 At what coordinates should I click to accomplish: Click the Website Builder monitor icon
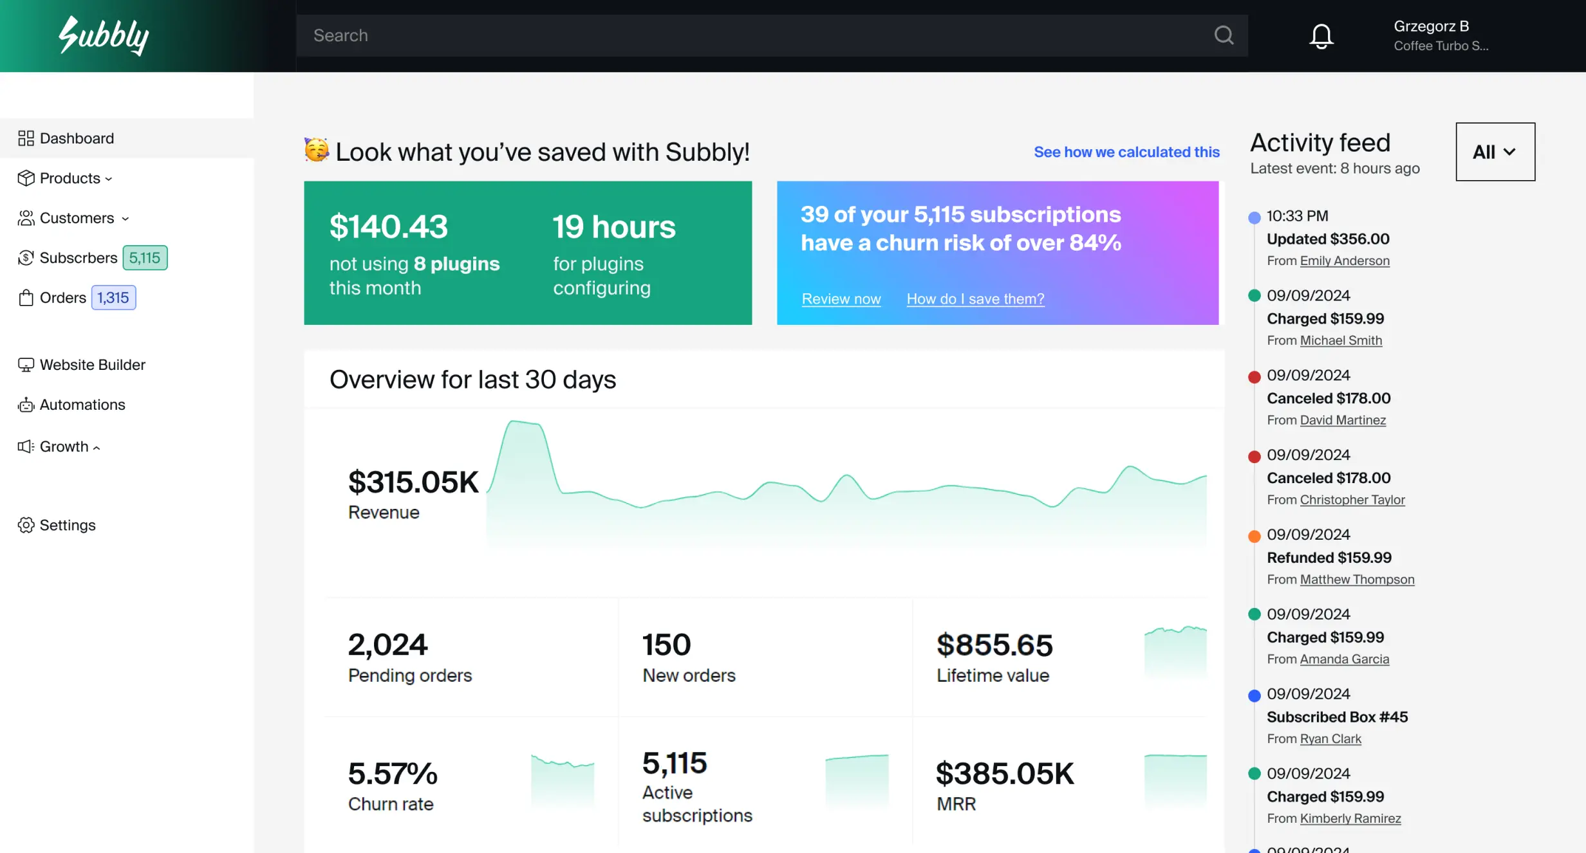26,365
